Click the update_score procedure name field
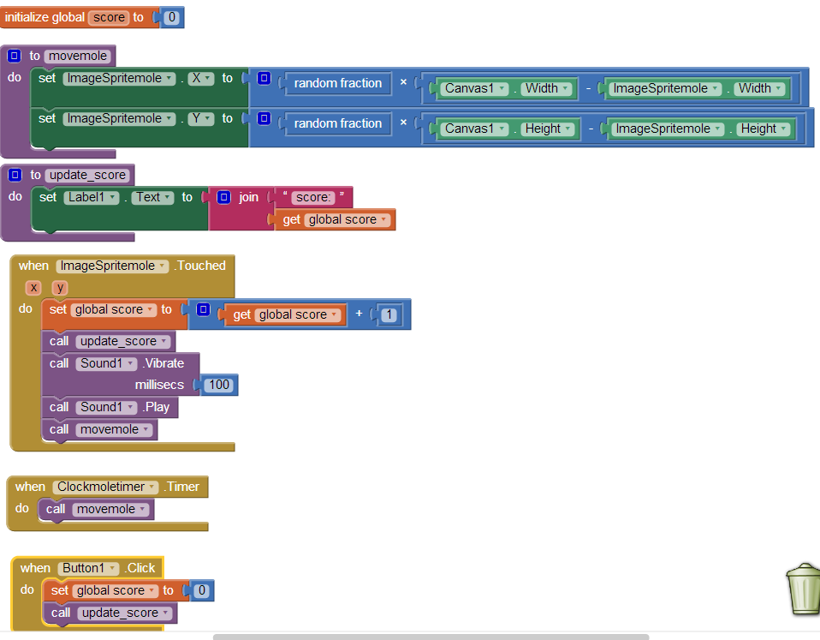This screenshot has width=820, height=640. pos(88,175)
